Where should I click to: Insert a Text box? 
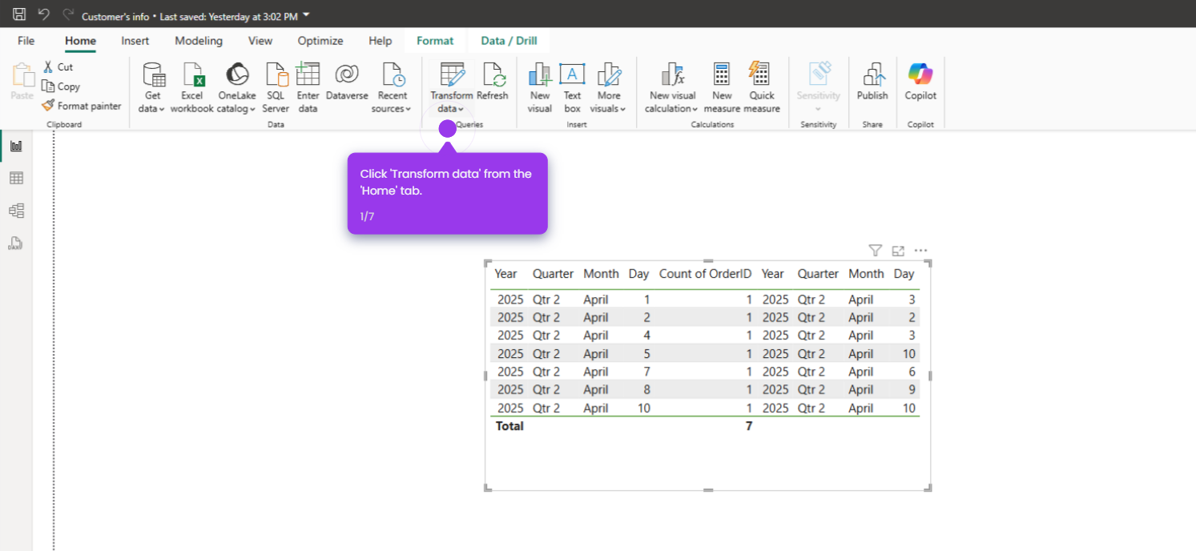(572, 84)
